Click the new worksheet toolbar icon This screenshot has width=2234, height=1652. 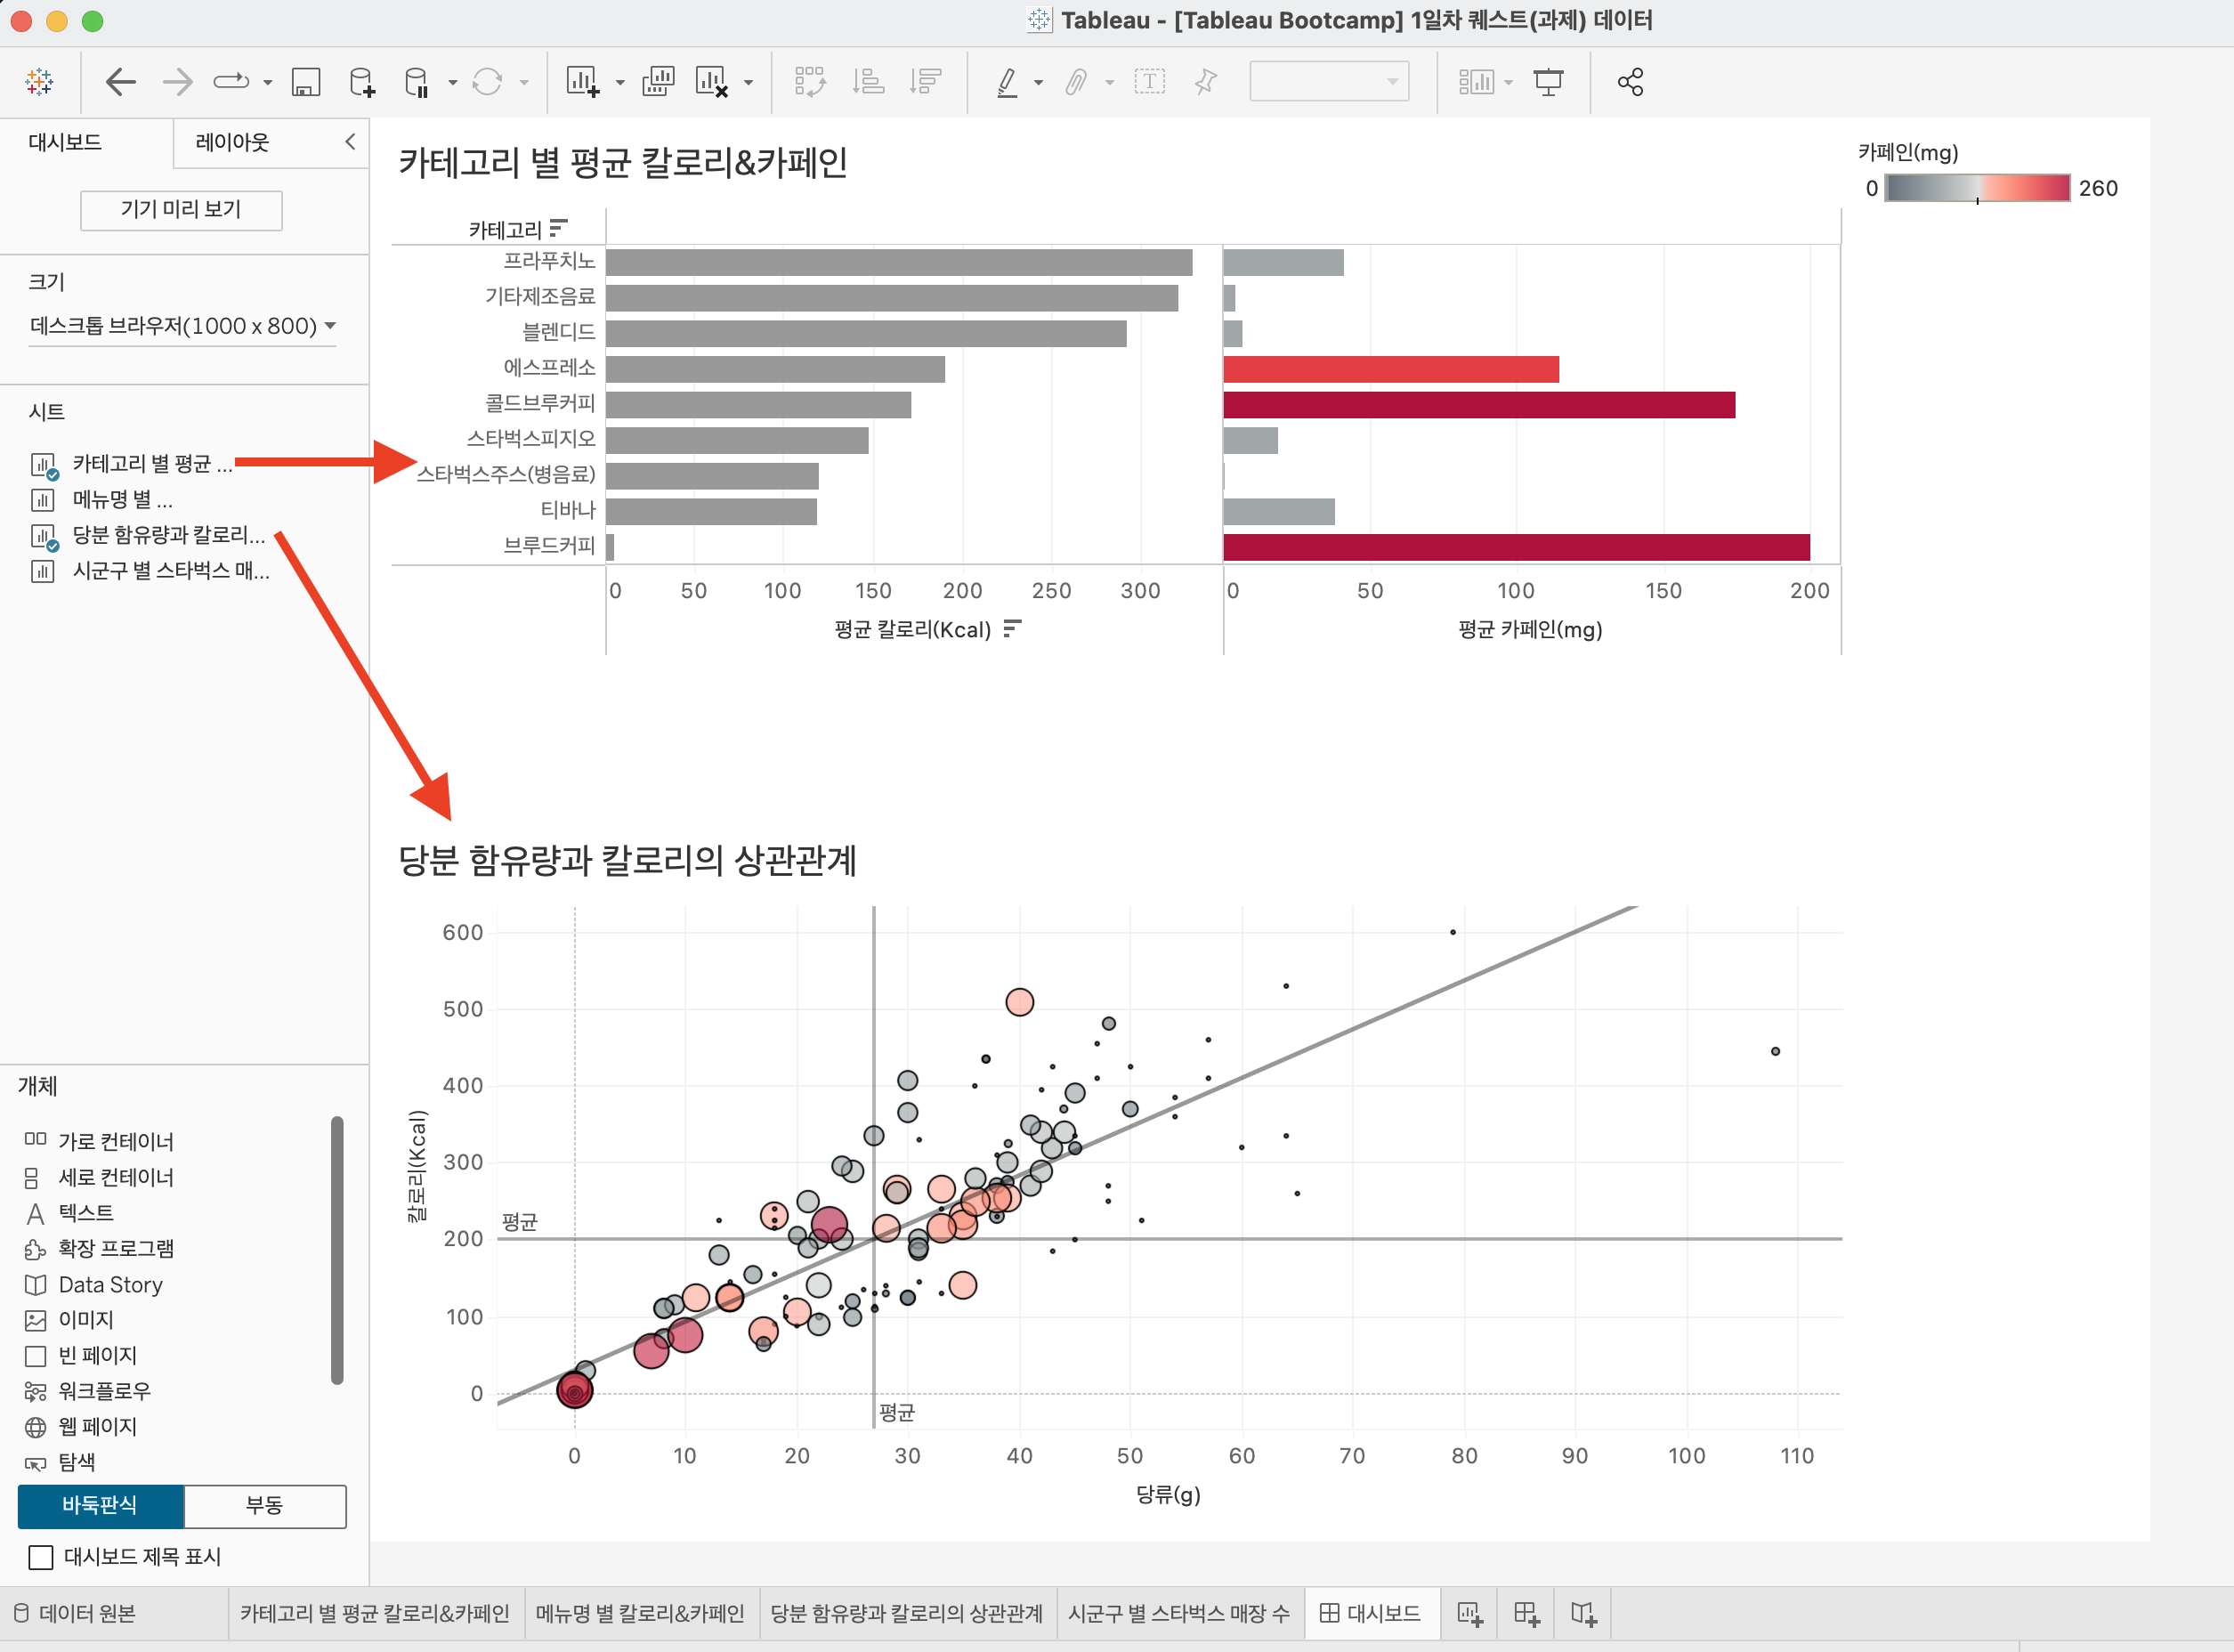582,82
